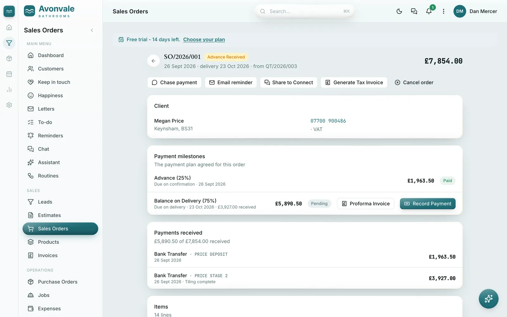Click the Pending badge on Balance milestone
The height and width of the screenshot is (317, 507).
point(319,204)
